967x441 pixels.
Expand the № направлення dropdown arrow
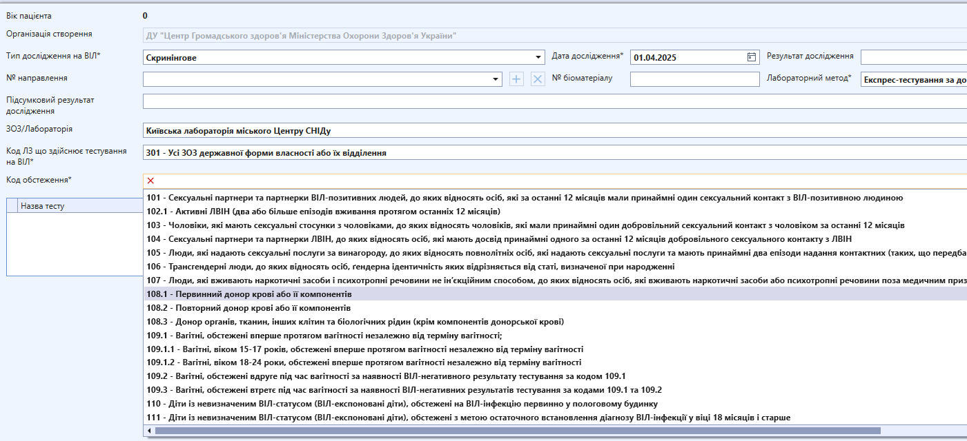(496, 79)
